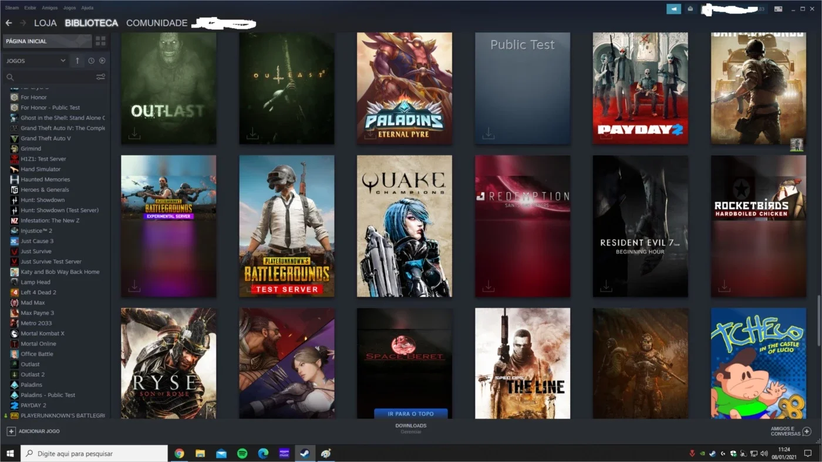Click the Windows Start button
The width and height of the screenshot is (822, 462).
coord(10,453)
